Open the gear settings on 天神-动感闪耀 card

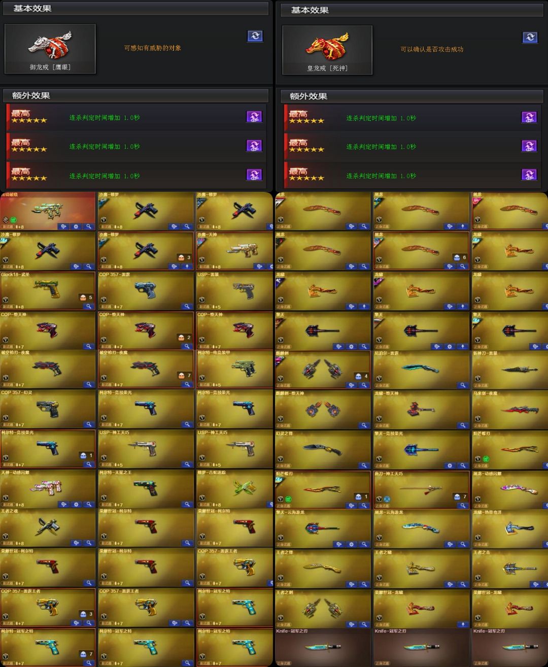point(76,505)
